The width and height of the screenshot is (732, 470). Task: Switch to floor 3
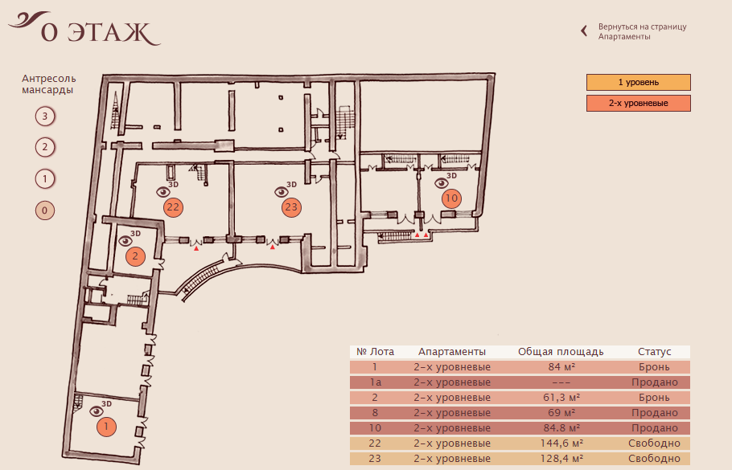(45, 116)
